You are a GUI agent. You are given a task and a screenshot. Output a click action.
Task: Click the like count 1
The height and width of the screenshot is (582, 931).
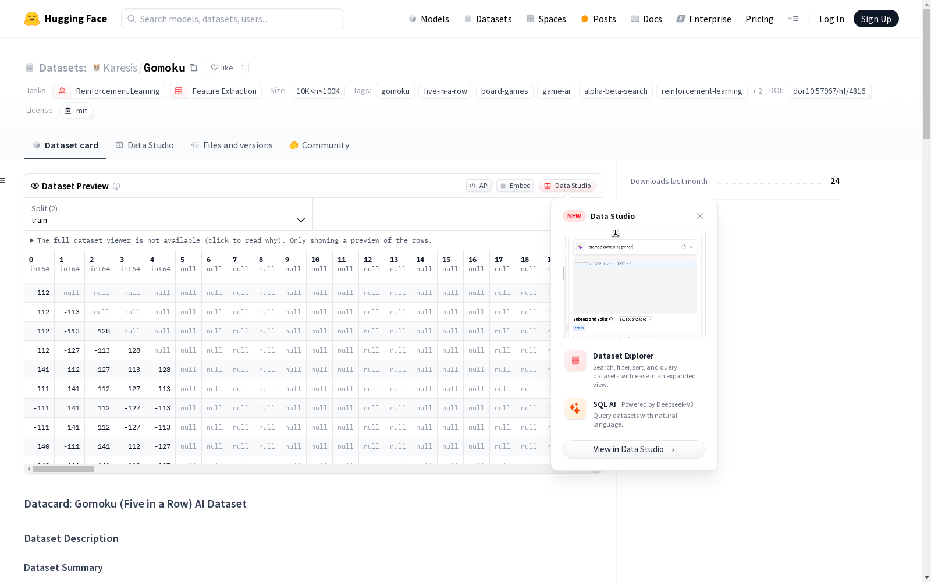coord(243,68)
